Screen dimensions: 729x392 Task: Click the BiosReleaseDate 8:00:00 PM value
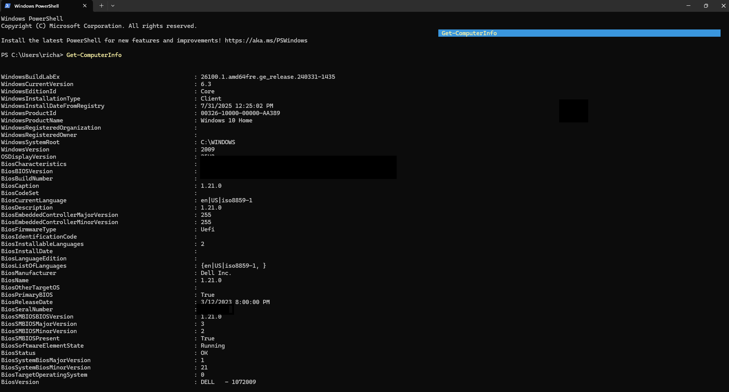[x=235, y=302]
